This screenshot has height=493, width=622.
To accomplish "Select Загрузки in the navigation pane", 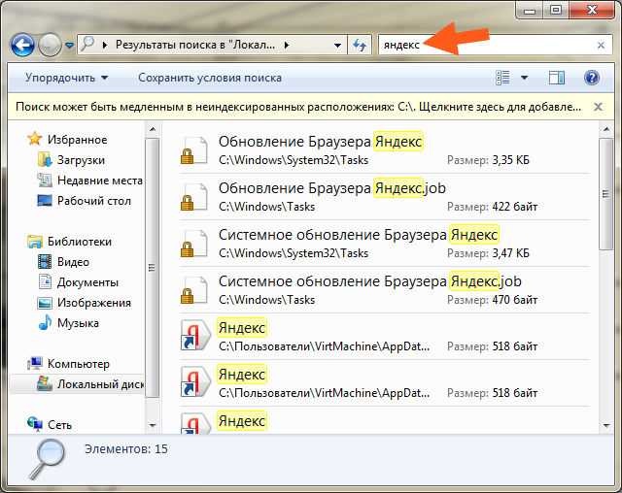I will tap(81, 159).
